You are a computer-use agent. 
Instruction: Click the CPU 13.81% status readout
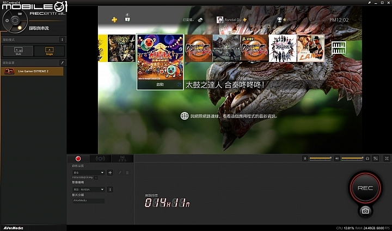pyautogui.click(x=346, y=228)
